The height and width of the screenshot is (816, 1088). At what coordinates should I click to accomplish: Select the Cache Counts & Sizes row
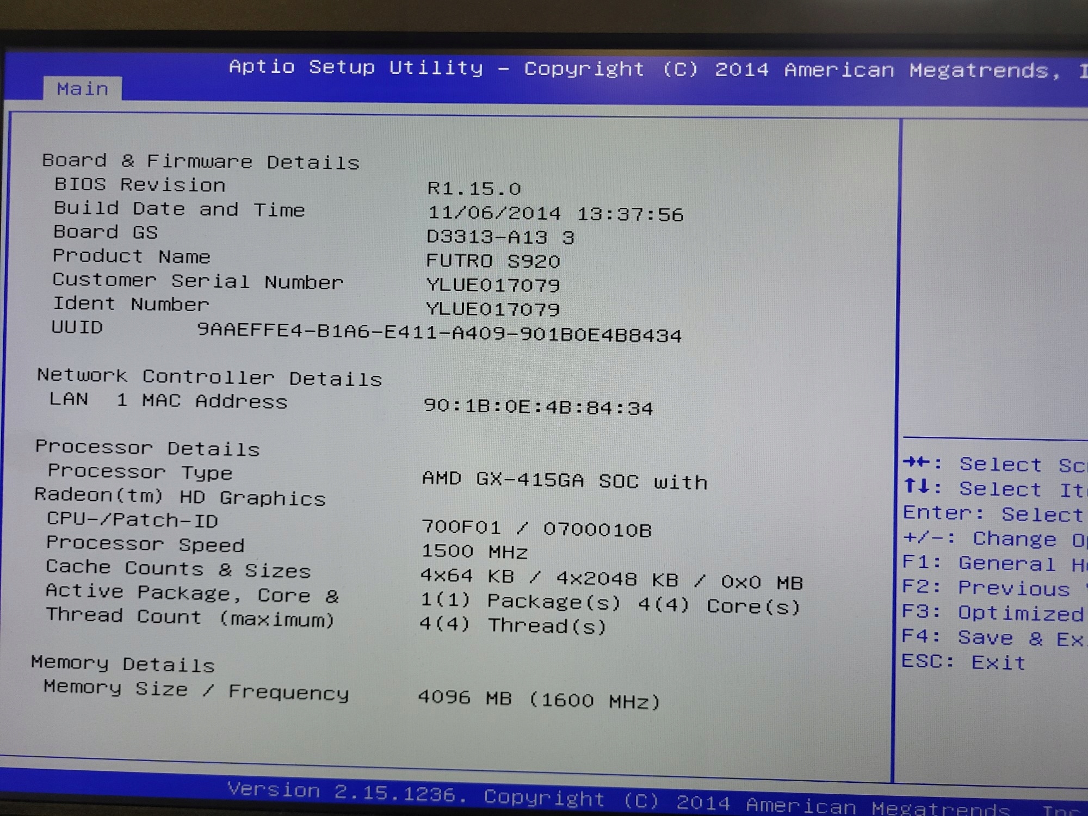(178, 569)
